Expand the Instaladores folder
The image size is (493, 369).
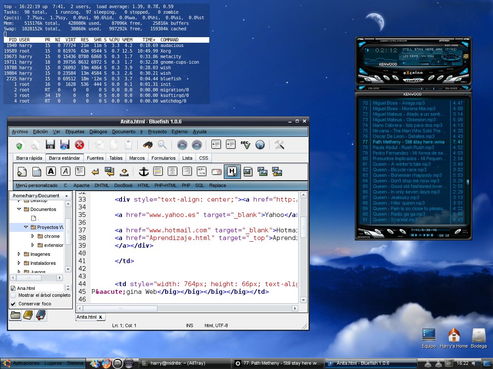[19, 263]
